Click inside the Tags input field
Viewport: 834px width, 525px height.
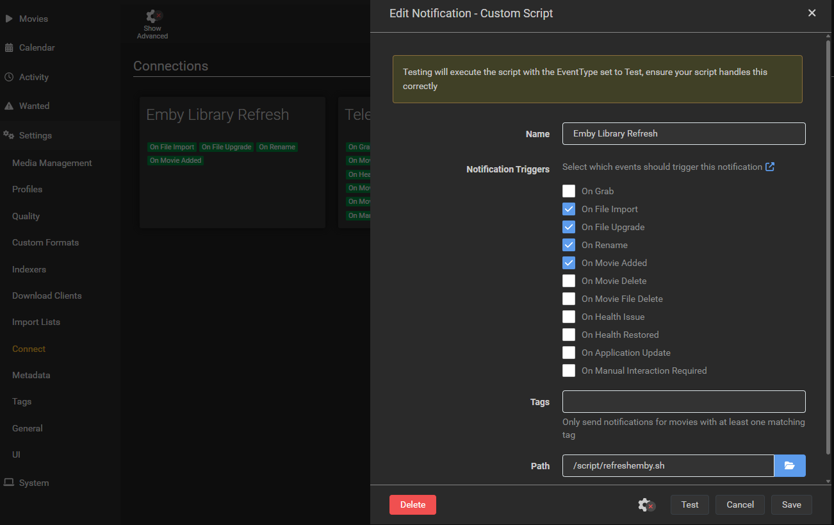pyautogui.click(x=683, y=401)
